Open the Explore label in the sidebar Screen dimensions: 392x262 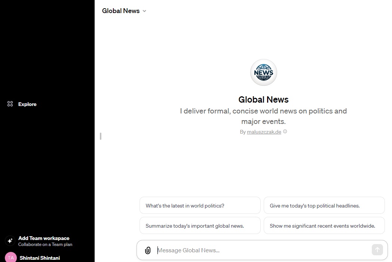pos(27,104)
